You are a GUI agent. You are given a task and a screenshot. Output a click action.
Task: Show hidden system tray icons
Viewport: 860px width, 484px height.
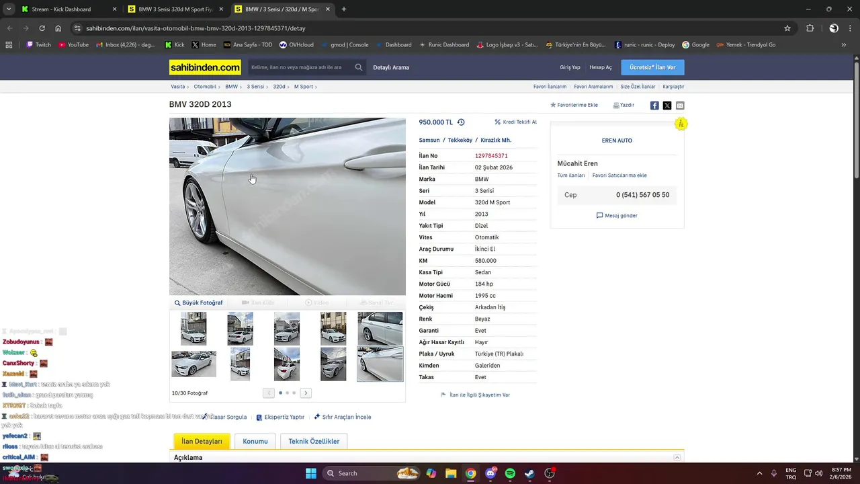pos(759,473)
